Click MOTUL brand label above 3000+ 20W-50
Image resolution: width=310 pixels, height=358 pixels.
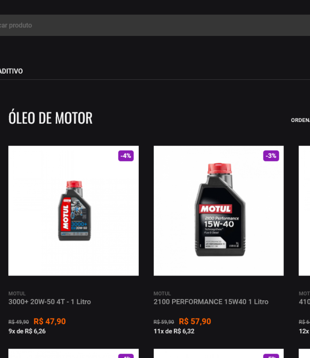[x=17, y=294]
